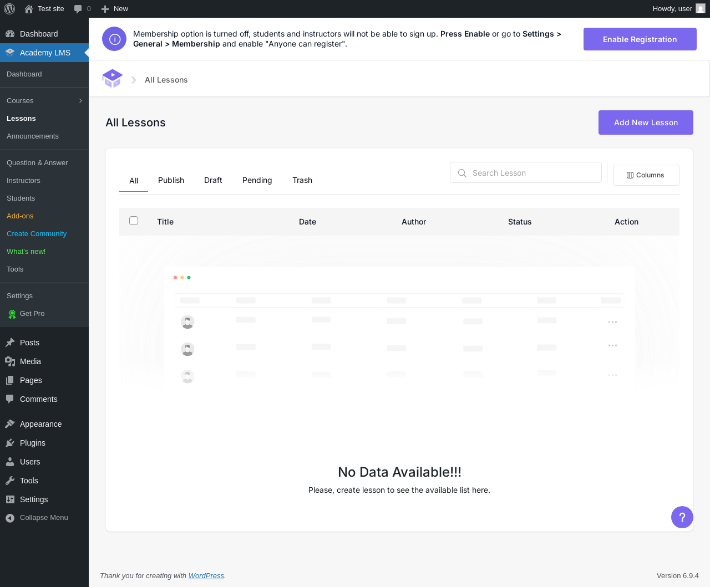The width and height of the screenshot is (710, 587).
Task: Focus the Search Lesson input field
Action: (526, 172)
